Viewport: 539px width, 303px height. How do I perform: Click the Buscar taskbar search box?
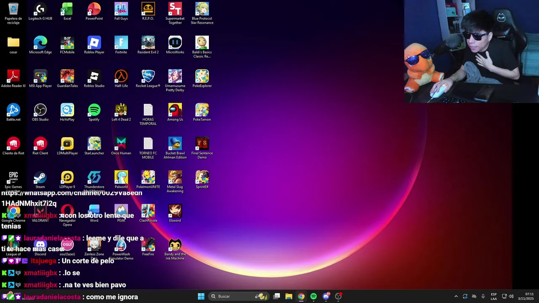tap(239, 296)
